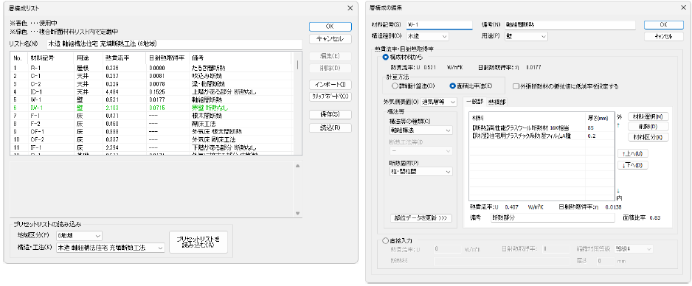Click the プリセットリストを読み込む(A) button

click(x=198, y=242)
